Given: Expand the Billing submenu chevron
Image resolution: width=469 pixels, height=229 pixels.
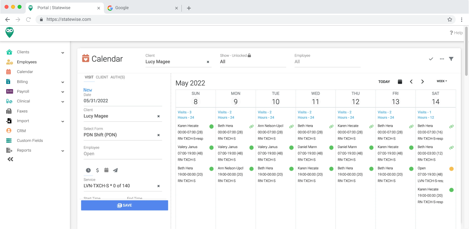Looking at the screenshot, I should click(63, 82).
